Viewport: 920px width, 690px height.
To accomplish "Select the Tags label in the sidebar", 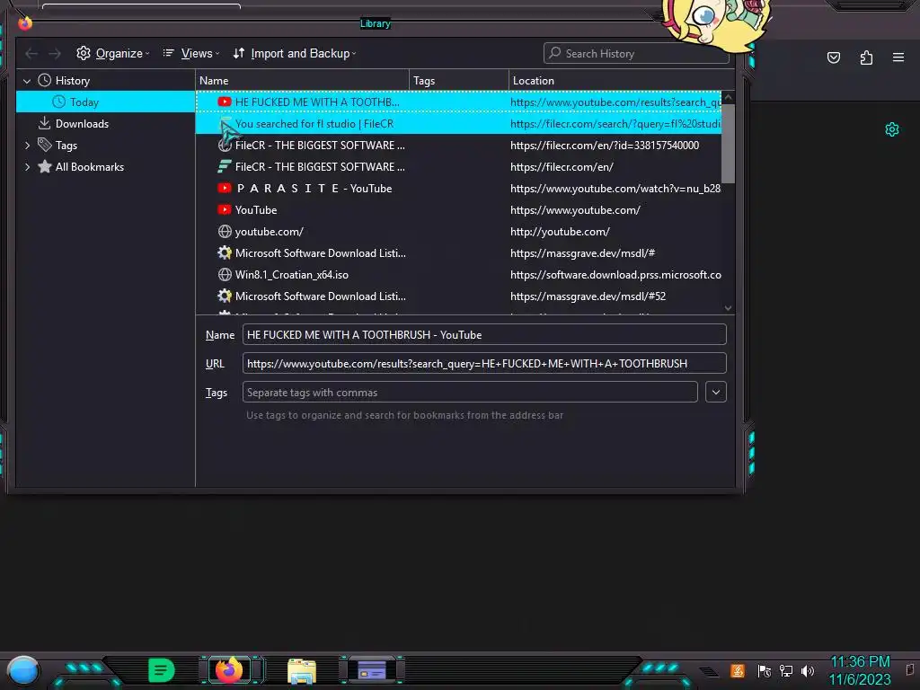I will pos(66,146).
